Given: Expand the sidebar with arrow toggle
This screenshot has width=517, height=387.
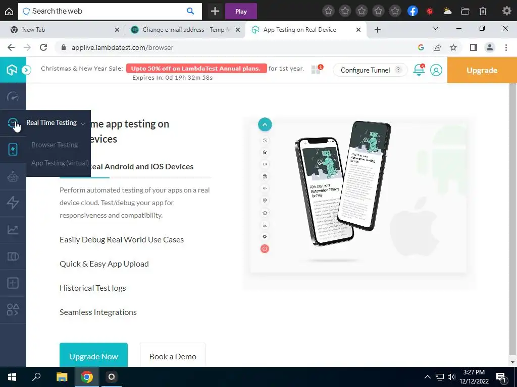Looking at the screenshot, I should [x=26, y=70].
